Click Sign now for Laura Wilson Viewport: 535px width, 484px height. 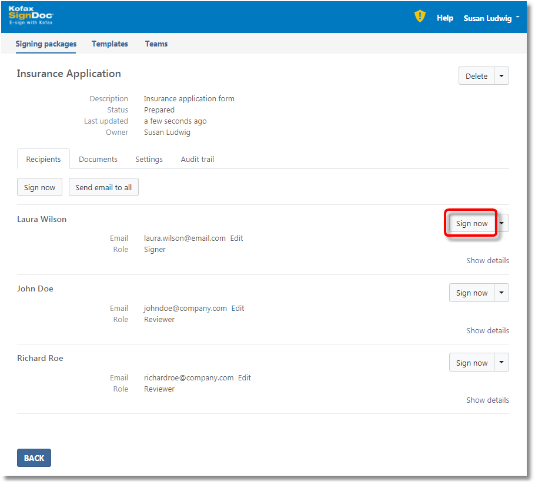(472, 223)
